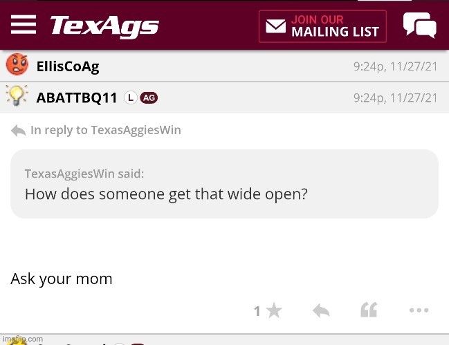Click the AG badge next to ABATTBQ11
The height and width of the screenshot is (345, 449).
pyautogui.click(x=149, y=97)
